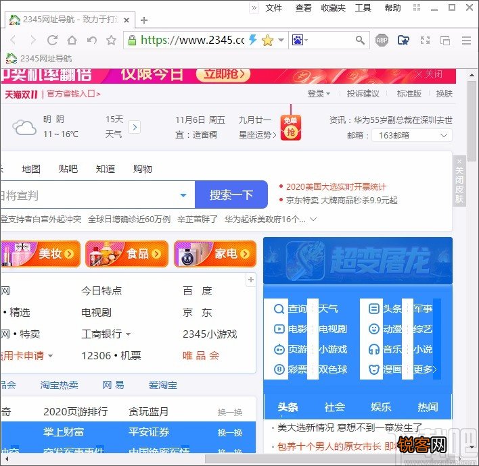Screen dimensions: 479x466
Task: Click the 电影 play icon
Action: tap(279, 329)
